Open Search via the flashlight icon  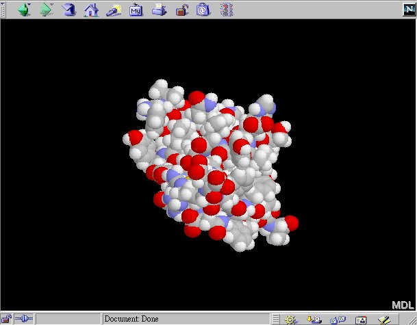[x=114, y=10]
